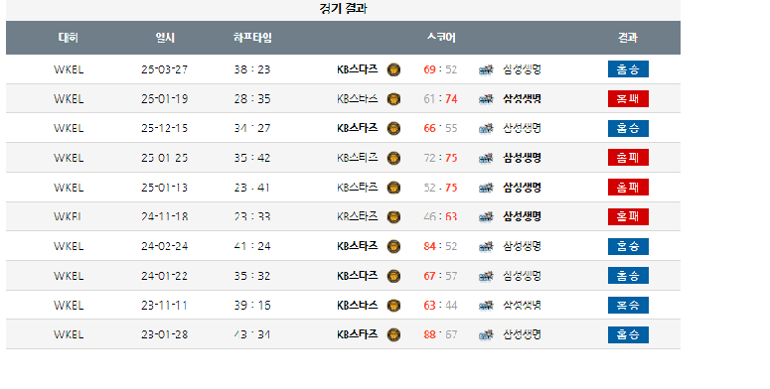Image resolution: width=770 pixels, height=389 pixels.
Task: Click the red 홈패 badge in the 72:75 row
Action: click(628, 158)
